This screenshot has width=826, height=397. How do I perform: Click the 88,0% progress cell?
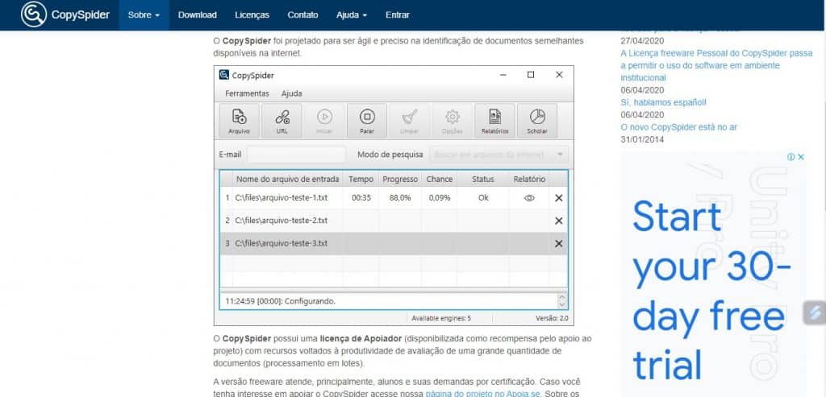pyautogui.click(x=400, y=198)
